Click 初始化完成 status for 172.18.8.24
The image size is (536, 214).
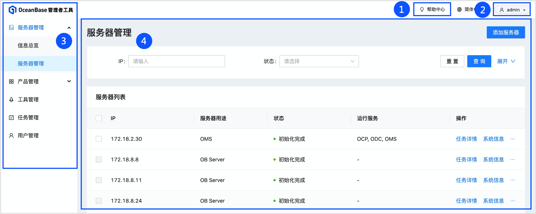(292, 201)
